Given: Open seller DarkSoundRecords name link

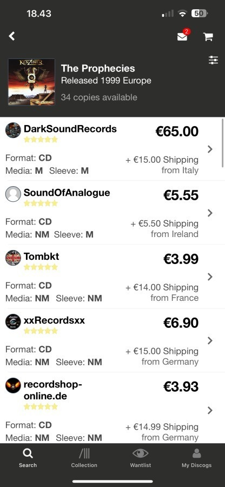Looking at the screenshot, I should (x=70, y=129).
